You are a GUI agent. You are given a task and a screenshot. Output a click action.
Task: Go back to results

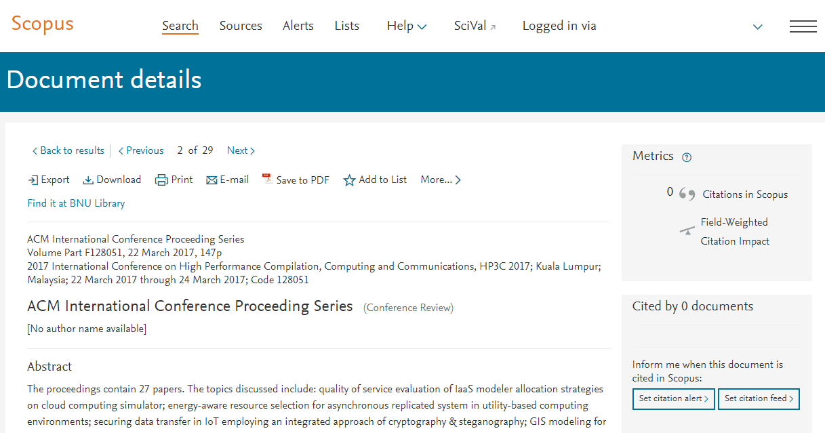pos(68,150)
